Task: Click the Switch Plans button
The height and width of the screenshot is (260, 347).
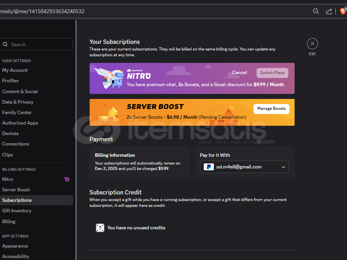Action: pyautogui.click(x=272, y=73)
